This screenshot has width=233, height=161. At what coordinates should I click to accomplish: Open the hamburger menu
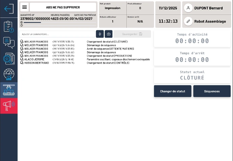point(25,7)
